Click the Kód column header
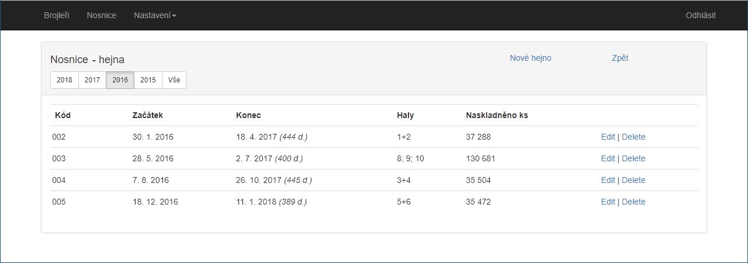 [63, 115]
